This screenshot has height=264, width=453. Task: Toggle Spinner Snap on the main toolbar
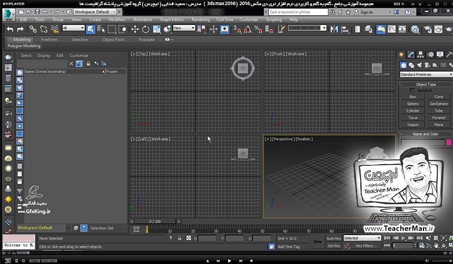click(268, 29)
